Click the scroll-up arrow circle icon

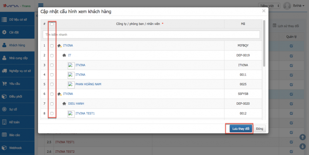[302, 137]
